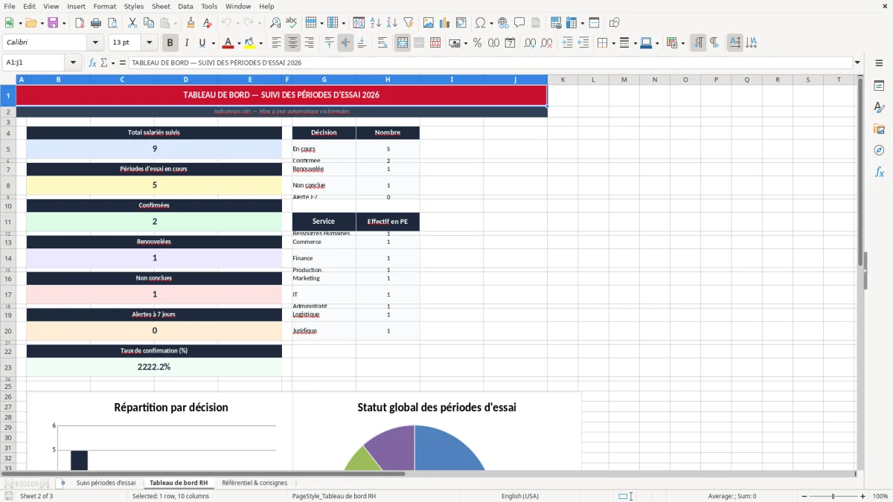Open the Font Size dropdown list
The image size is (893, 502).
(x=150, y=43)
